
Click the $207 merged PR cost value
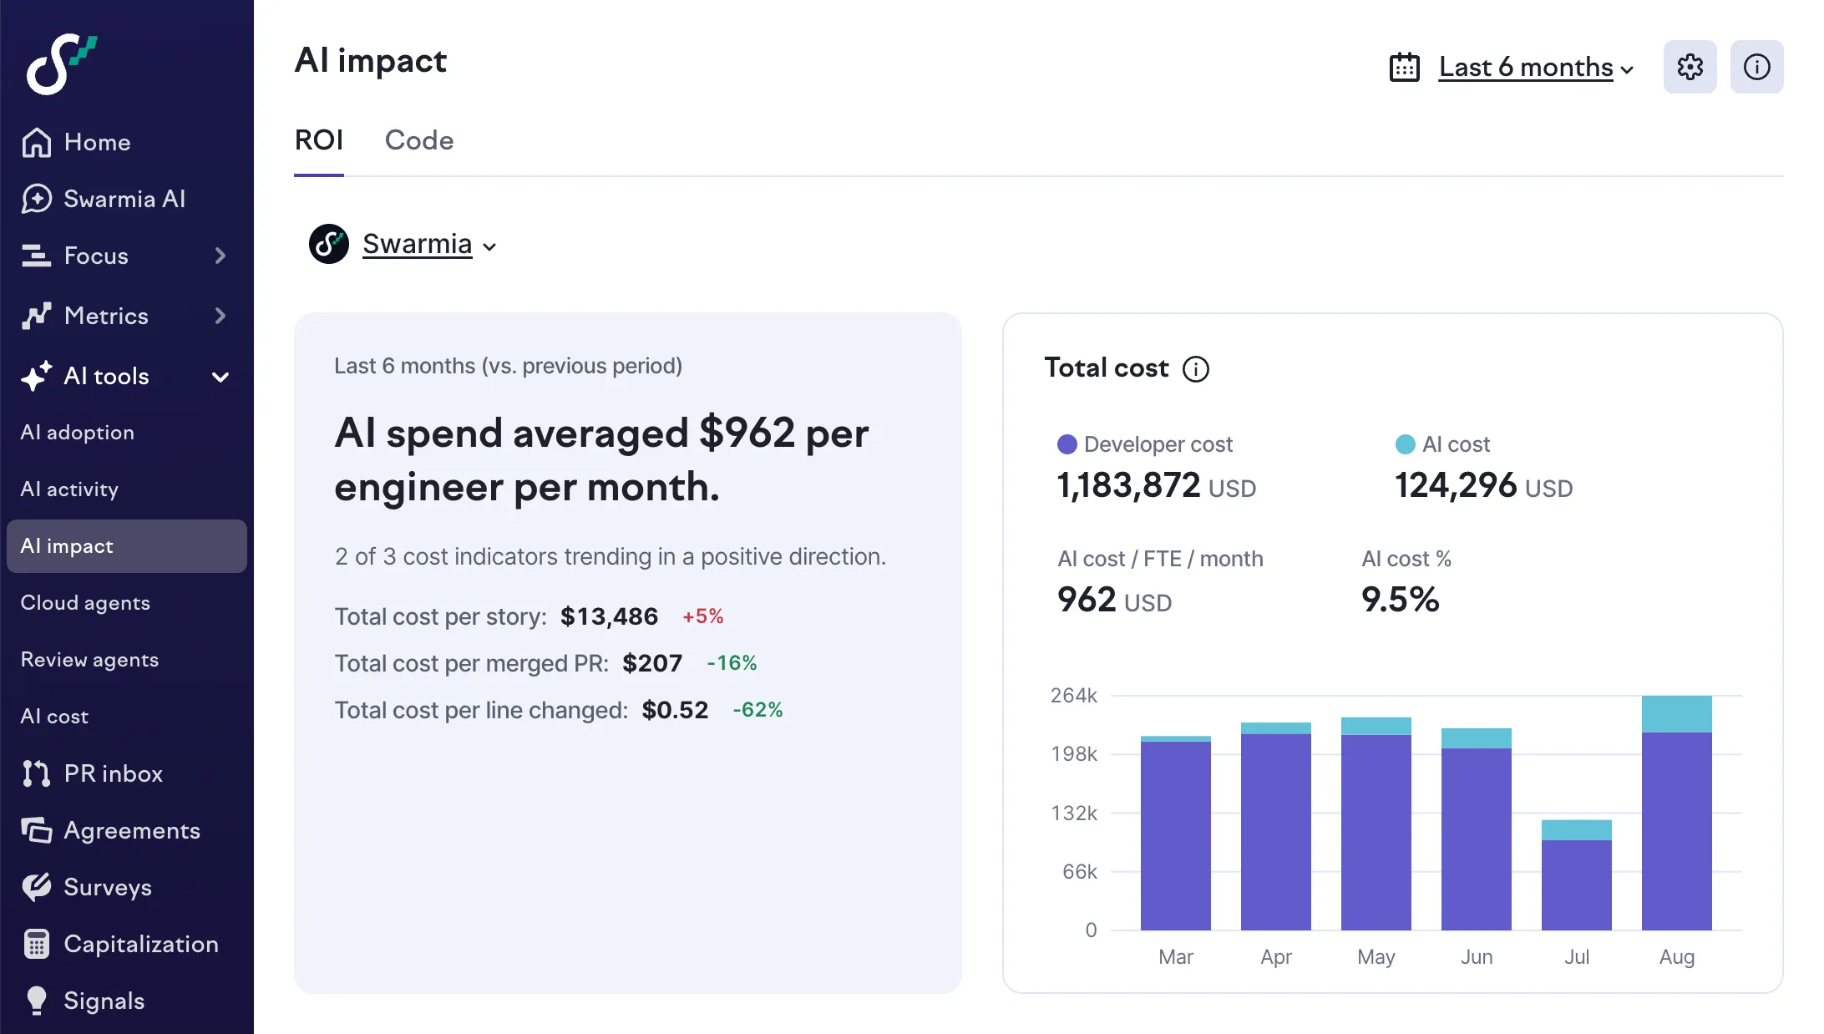(x=652, y=663)
